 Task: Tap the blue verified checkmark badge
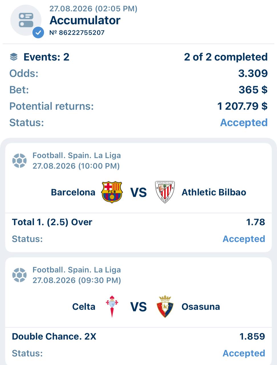[38, 33]
